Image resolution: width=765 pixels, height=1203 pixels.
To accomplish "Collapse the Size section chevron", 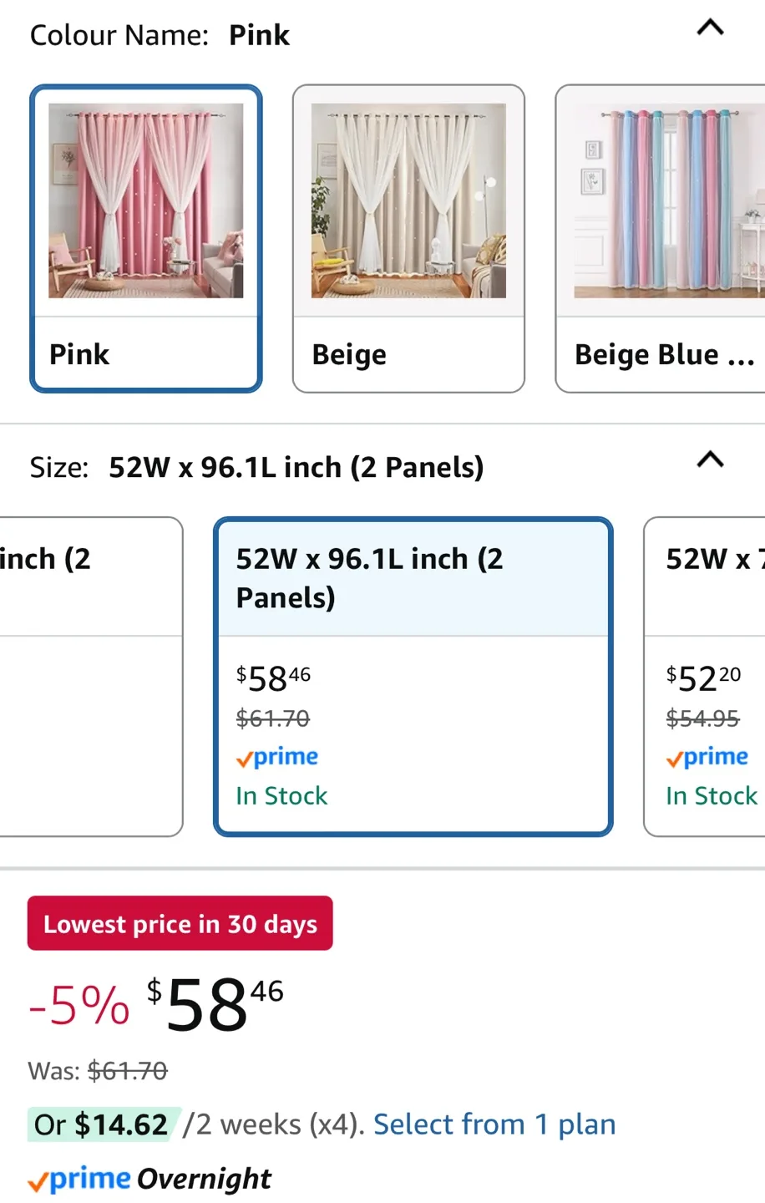I will [x=709, y=459].
